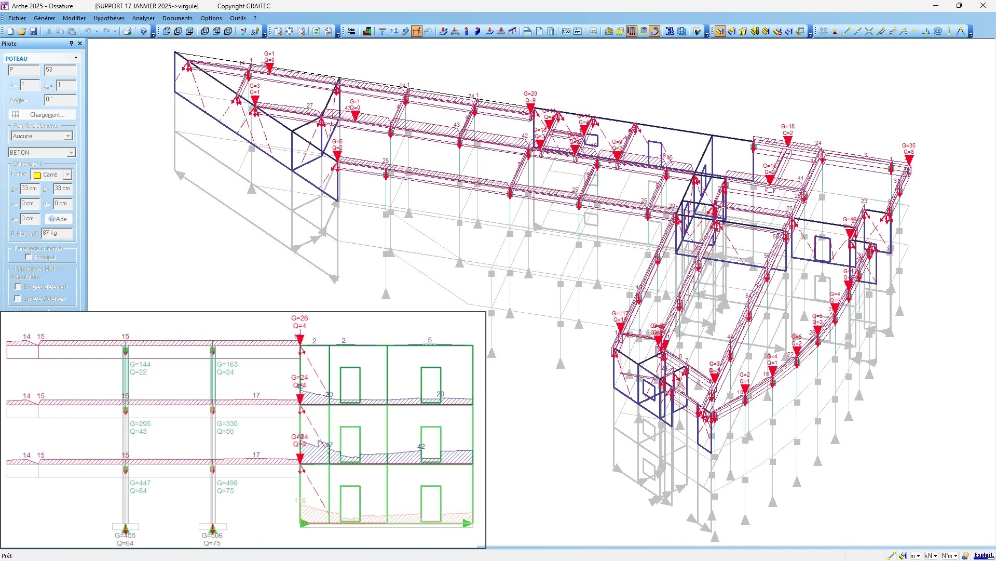Open the BETON material dropdown
Viewport: 996px width, 561px height.
pos(42,153)
